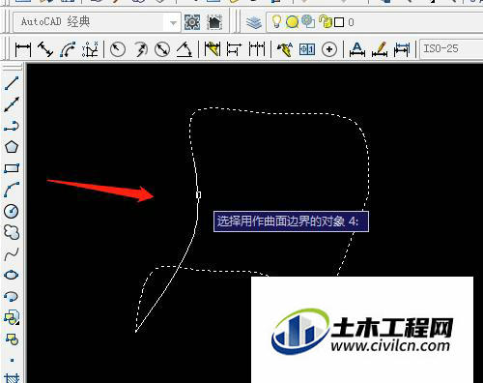Select the Tolerance tool
Screen dimensions: 483x383
pyautogui.click(x=307, y=49)
